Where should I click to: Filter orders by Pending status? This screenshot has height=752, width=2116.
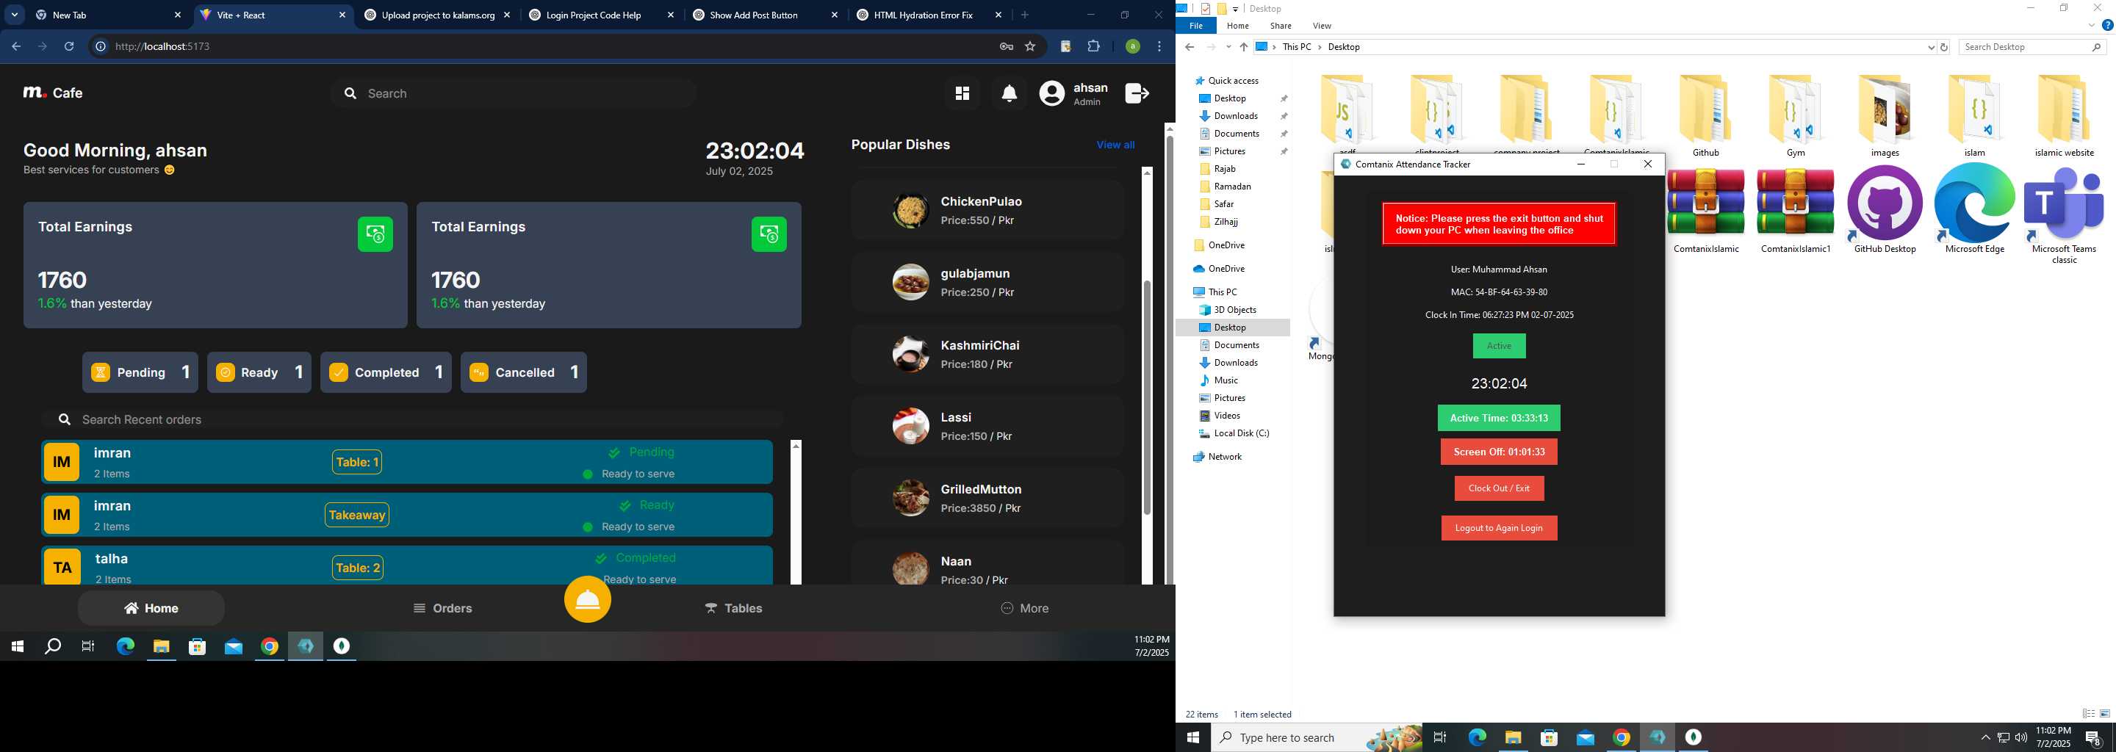click(140, 373)
